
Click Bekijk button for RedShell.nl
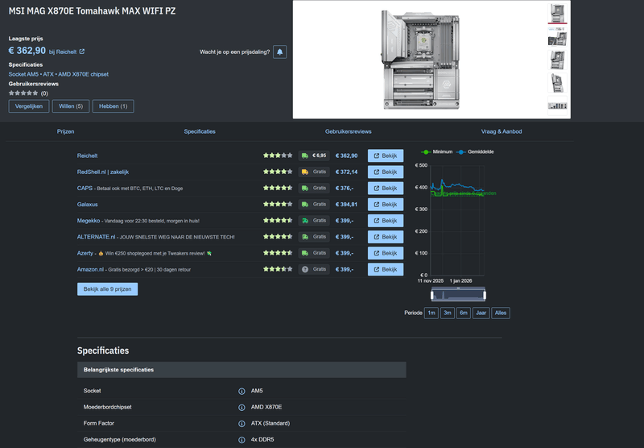click(386, 172)
